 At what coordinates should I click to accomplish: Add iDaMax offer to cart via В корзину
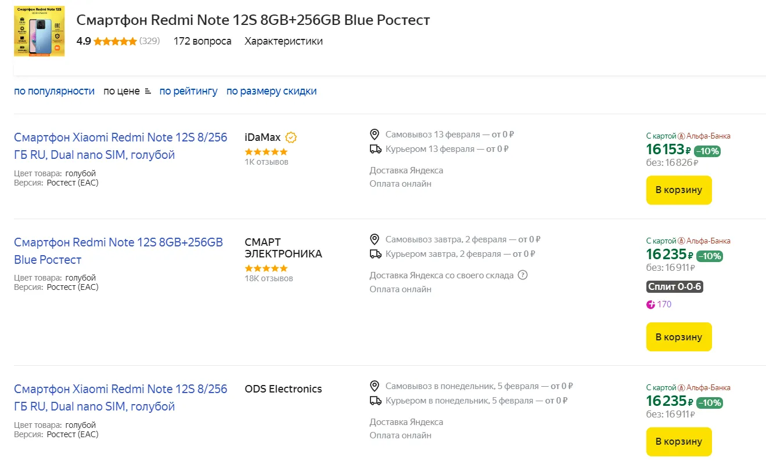(x=678, y=190)
